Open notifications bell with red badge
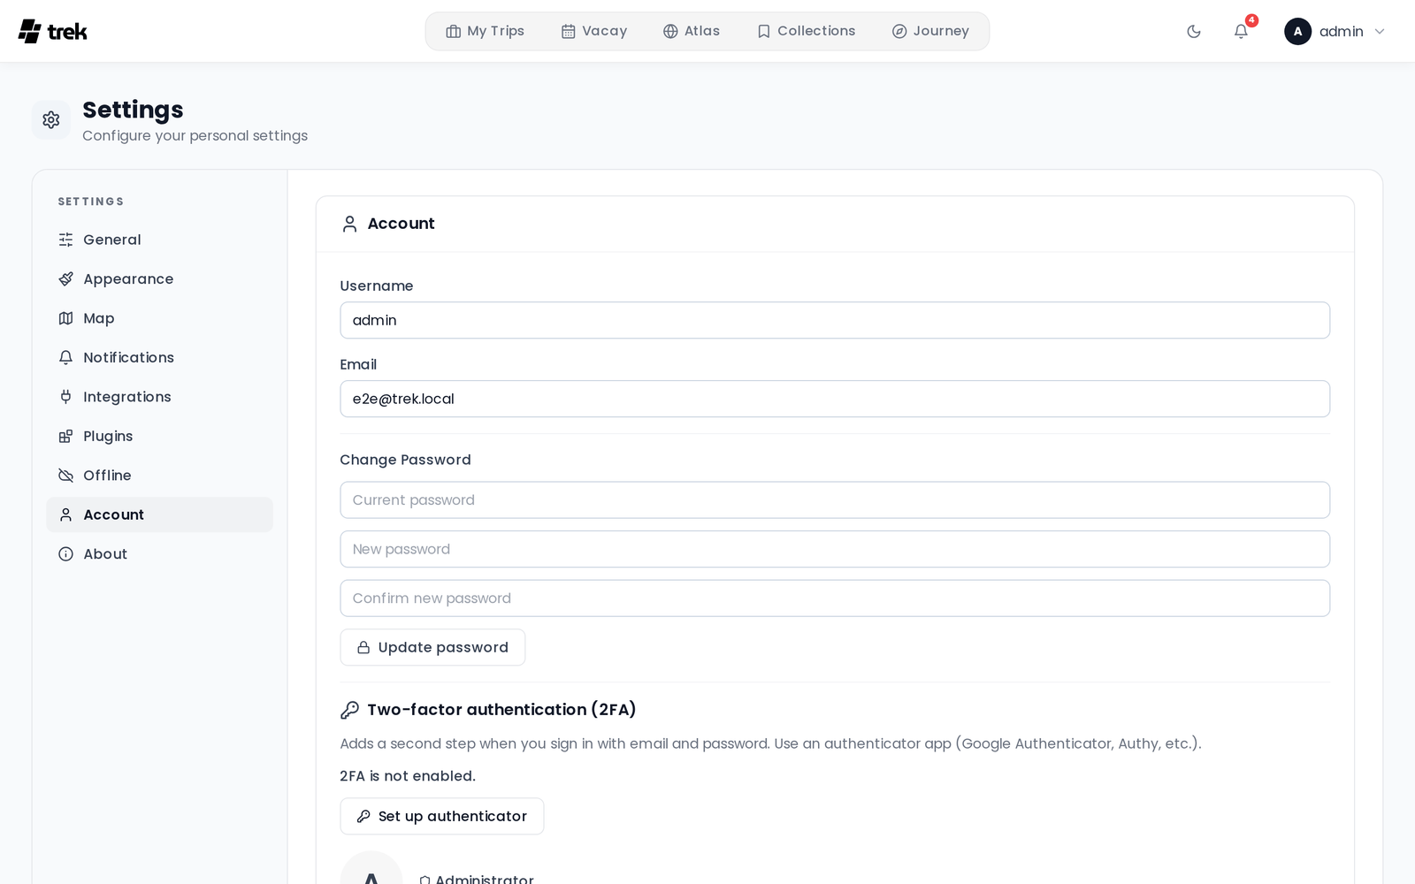 (1242, 32)
